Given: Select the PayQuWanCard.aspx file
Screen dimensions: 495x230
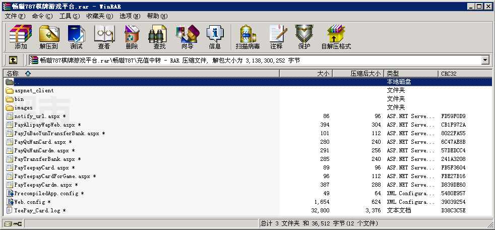Looking at the screenshot, I should pos(43,142).
